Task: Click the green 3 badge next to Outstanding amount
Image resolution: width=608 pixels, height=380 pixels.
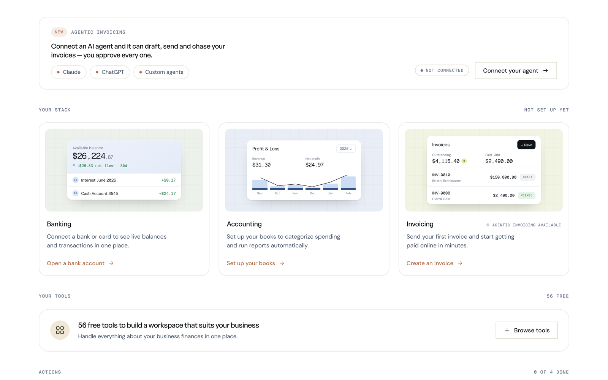Action: point(464,161)
